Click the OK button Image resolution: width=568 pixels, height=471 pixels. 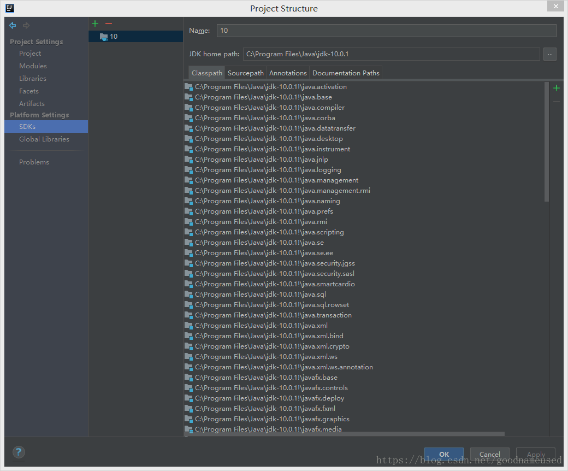click(443, 454)
